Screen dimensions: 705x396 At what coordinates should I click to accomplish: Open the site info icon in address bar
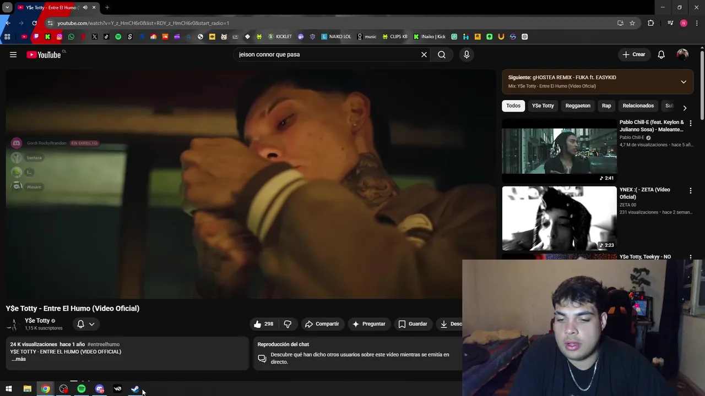[50, 23]
